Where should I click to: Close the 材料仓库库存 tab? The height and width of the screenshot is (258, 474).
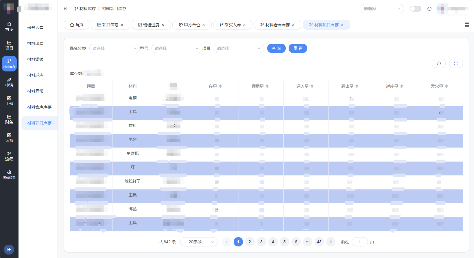tap(293, 25)
